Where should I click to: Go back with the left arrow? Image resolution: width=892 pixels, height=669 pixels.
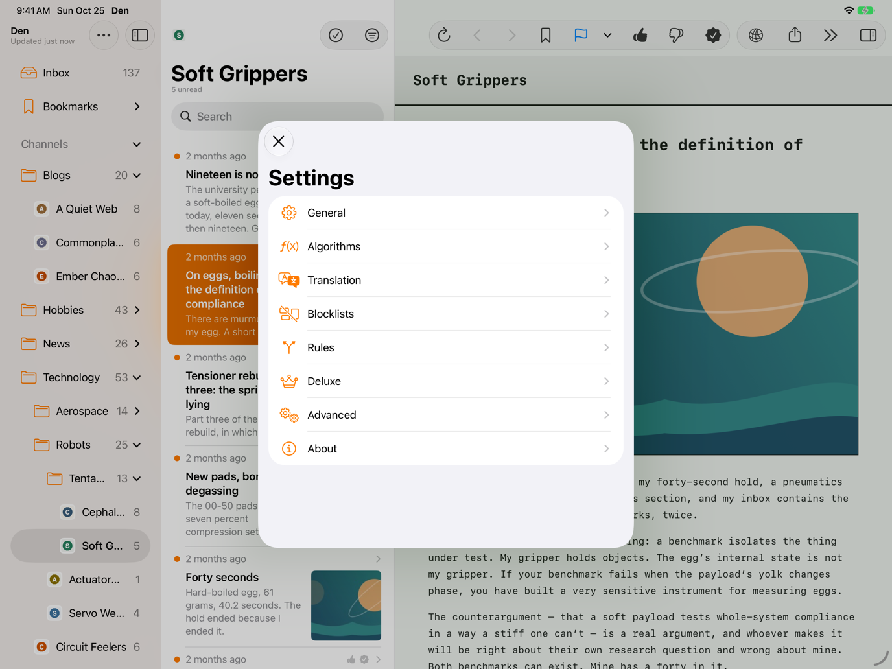[478, 35]
